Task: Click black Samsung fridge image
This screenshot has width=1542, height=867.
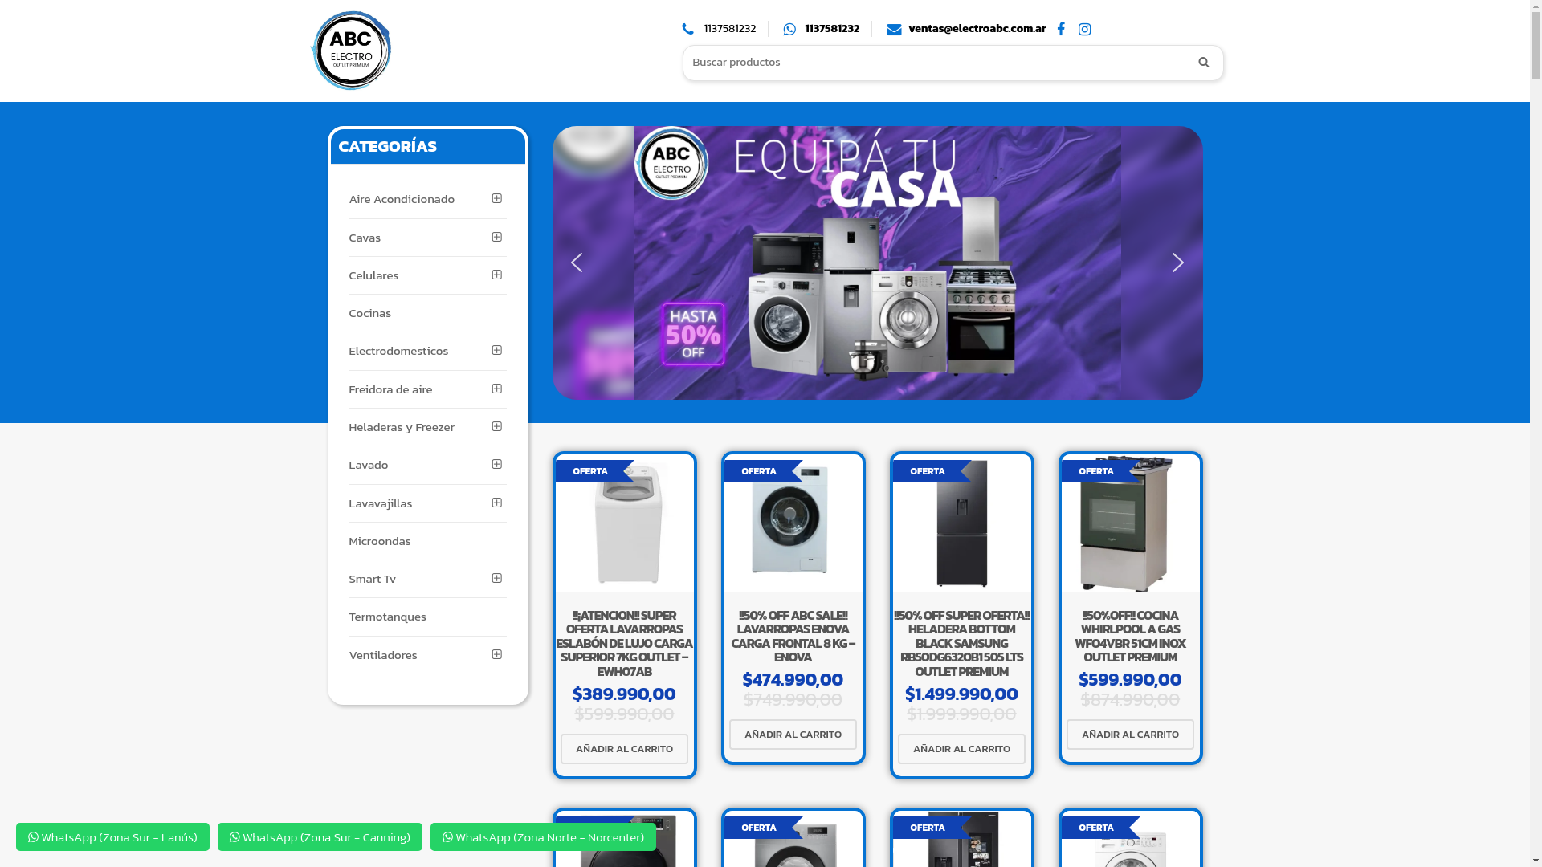Action: (x=961, y=523)
